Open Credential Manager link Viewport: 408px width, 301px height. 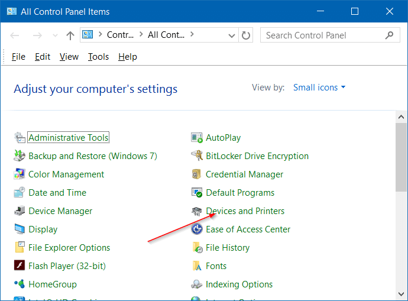(244, 174)
